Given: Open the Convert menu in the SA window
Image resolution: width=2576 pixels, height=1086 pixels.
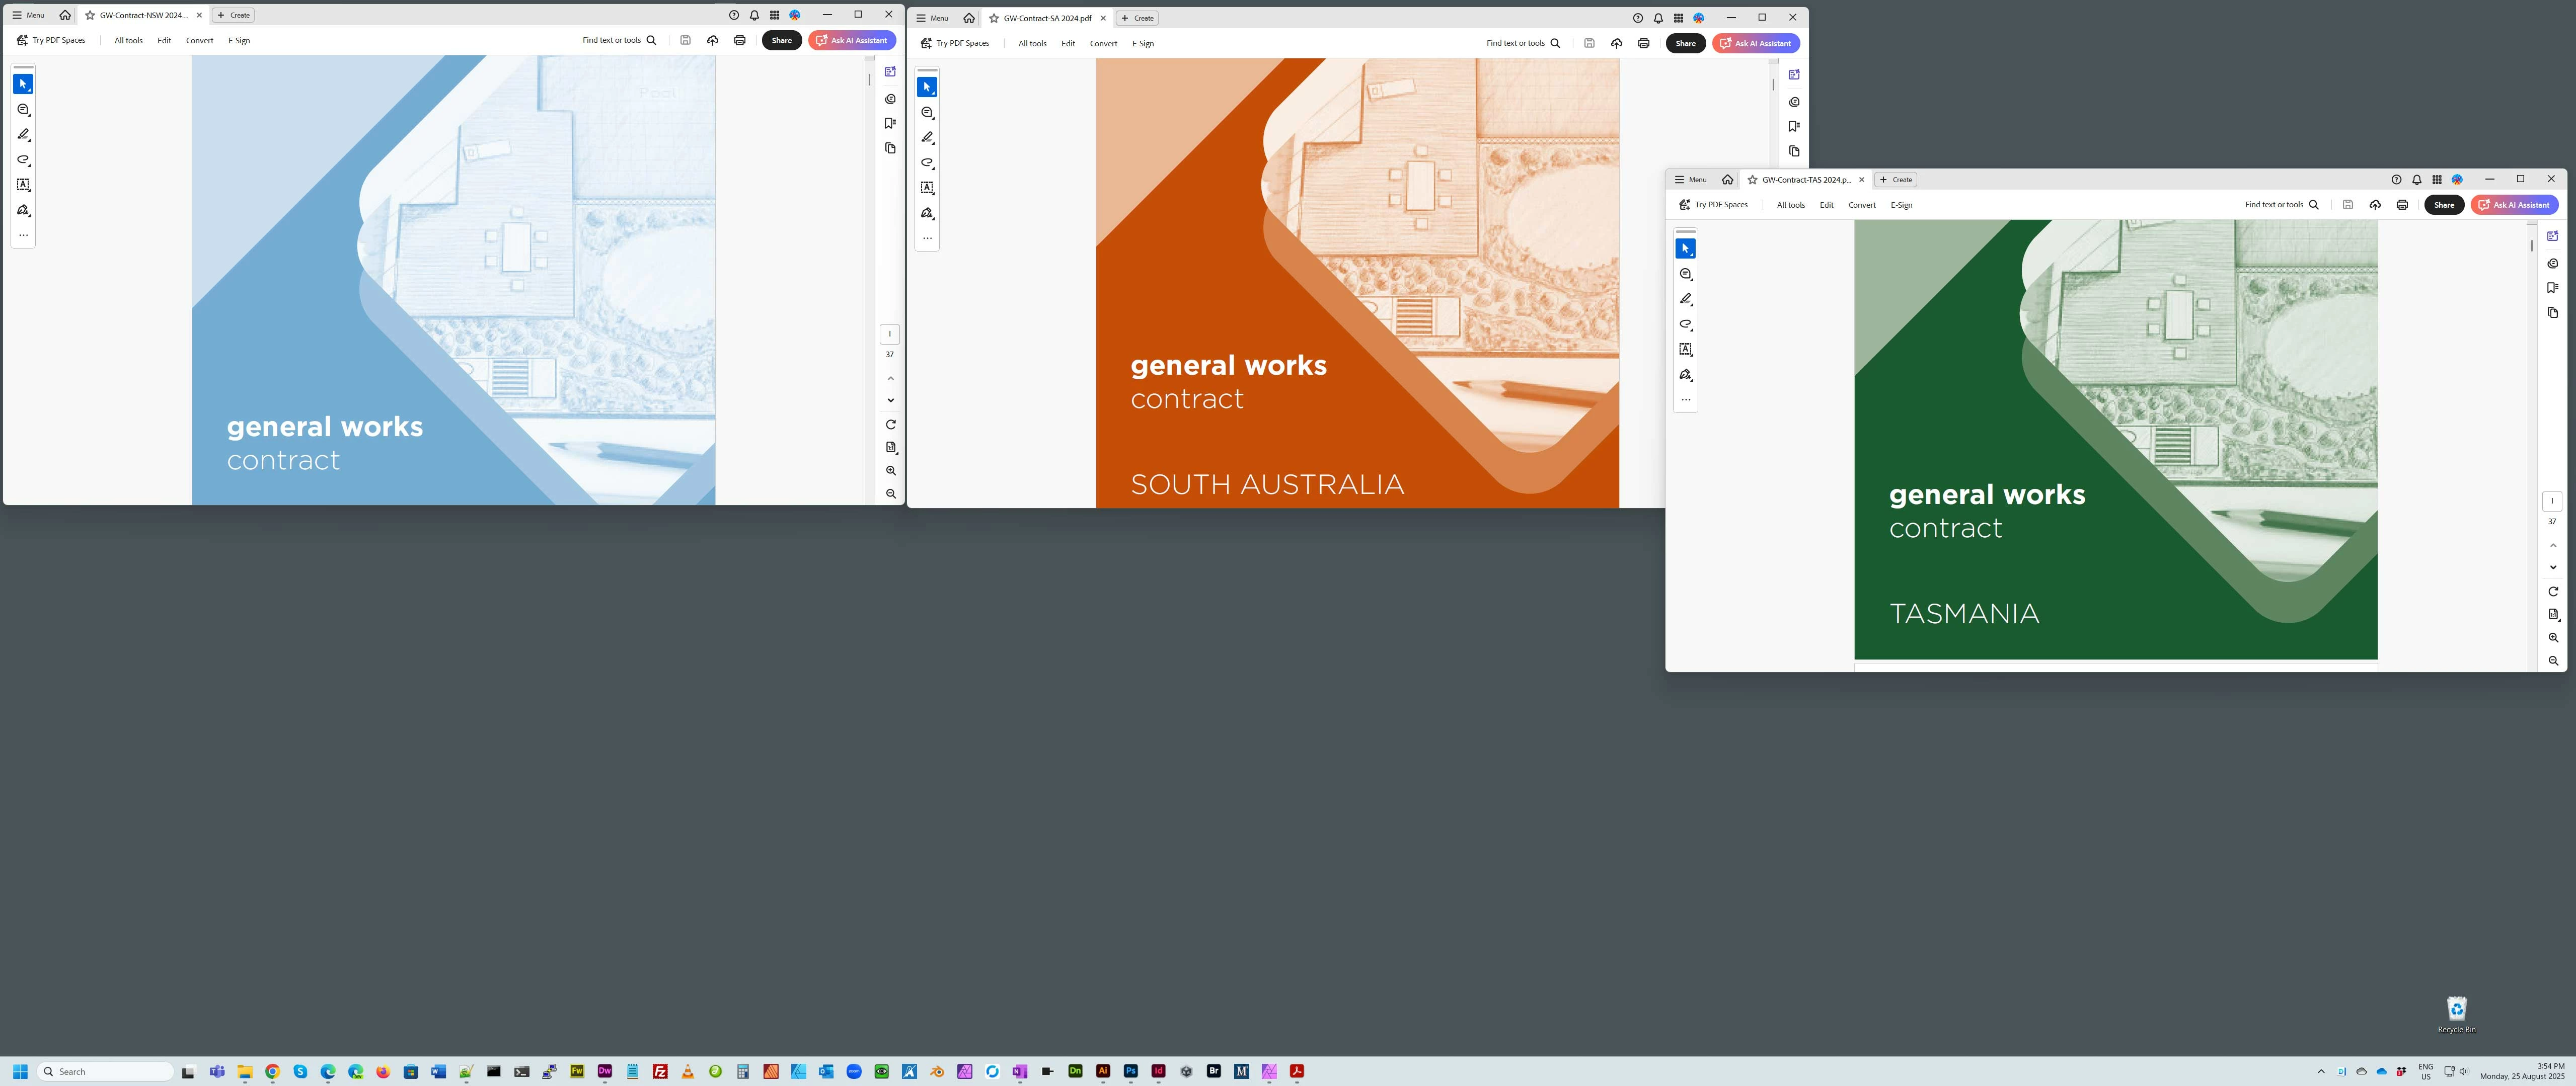Looking at the screenshot, I should click(x=1103, y=44).
